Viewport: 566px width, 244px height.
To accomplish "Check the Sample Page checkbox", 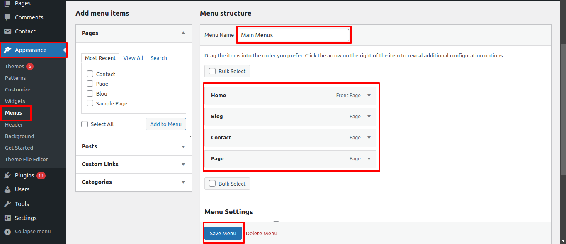I will (x=90, y=103).
